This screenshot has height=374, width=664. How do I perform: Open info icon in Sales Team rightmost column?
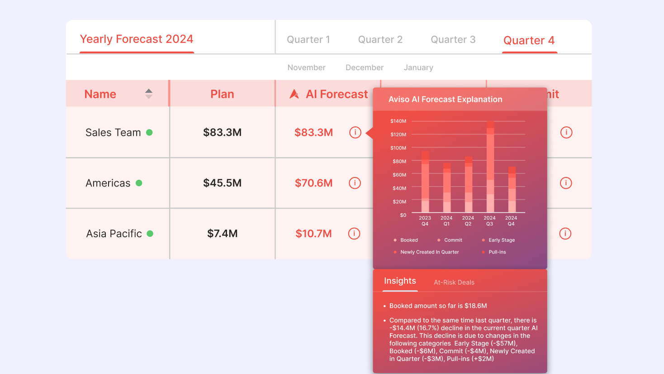click(x=566, y=133)
